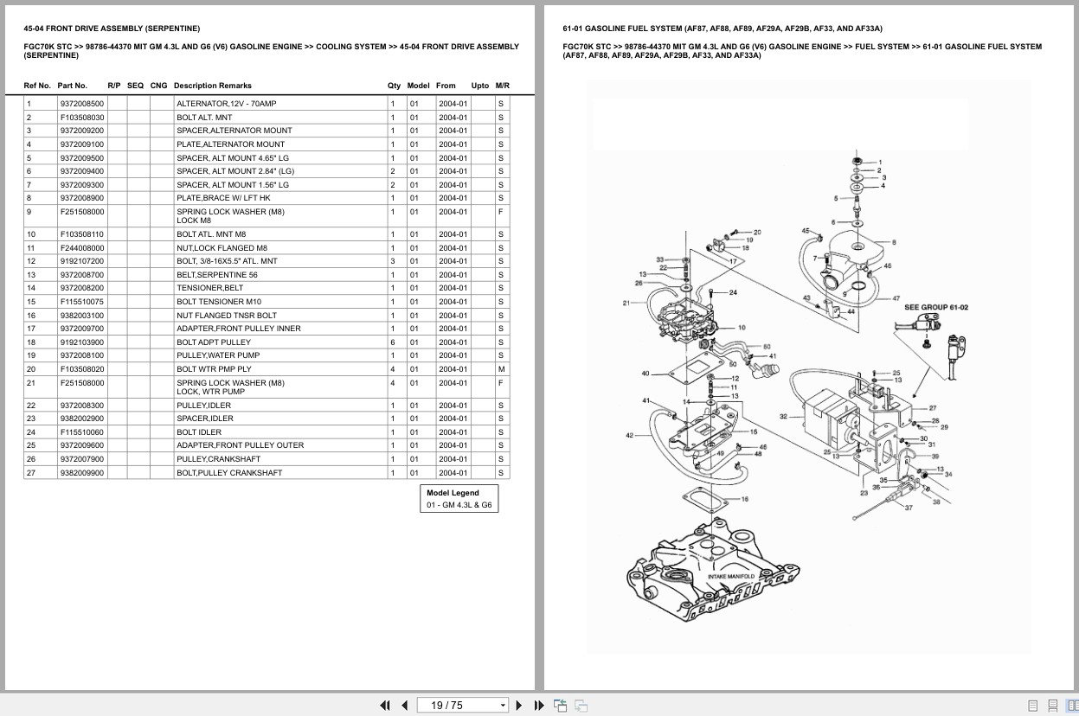Screen dimensions: 1079x716
Task: Go to the next page
Action: click(519, 706)
